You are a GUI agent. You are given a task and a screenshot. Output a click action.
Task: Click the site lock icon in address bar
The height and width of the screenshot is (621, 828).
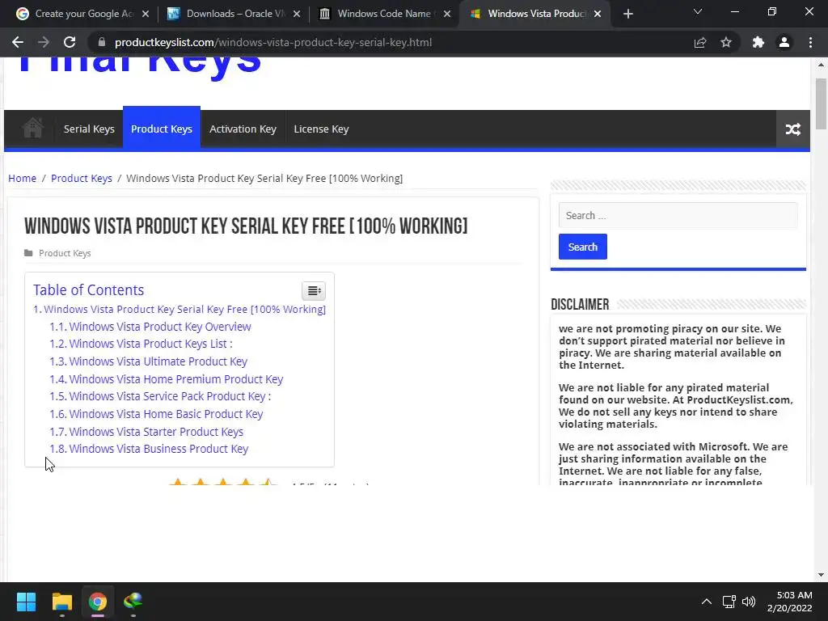tap(102, 42)
